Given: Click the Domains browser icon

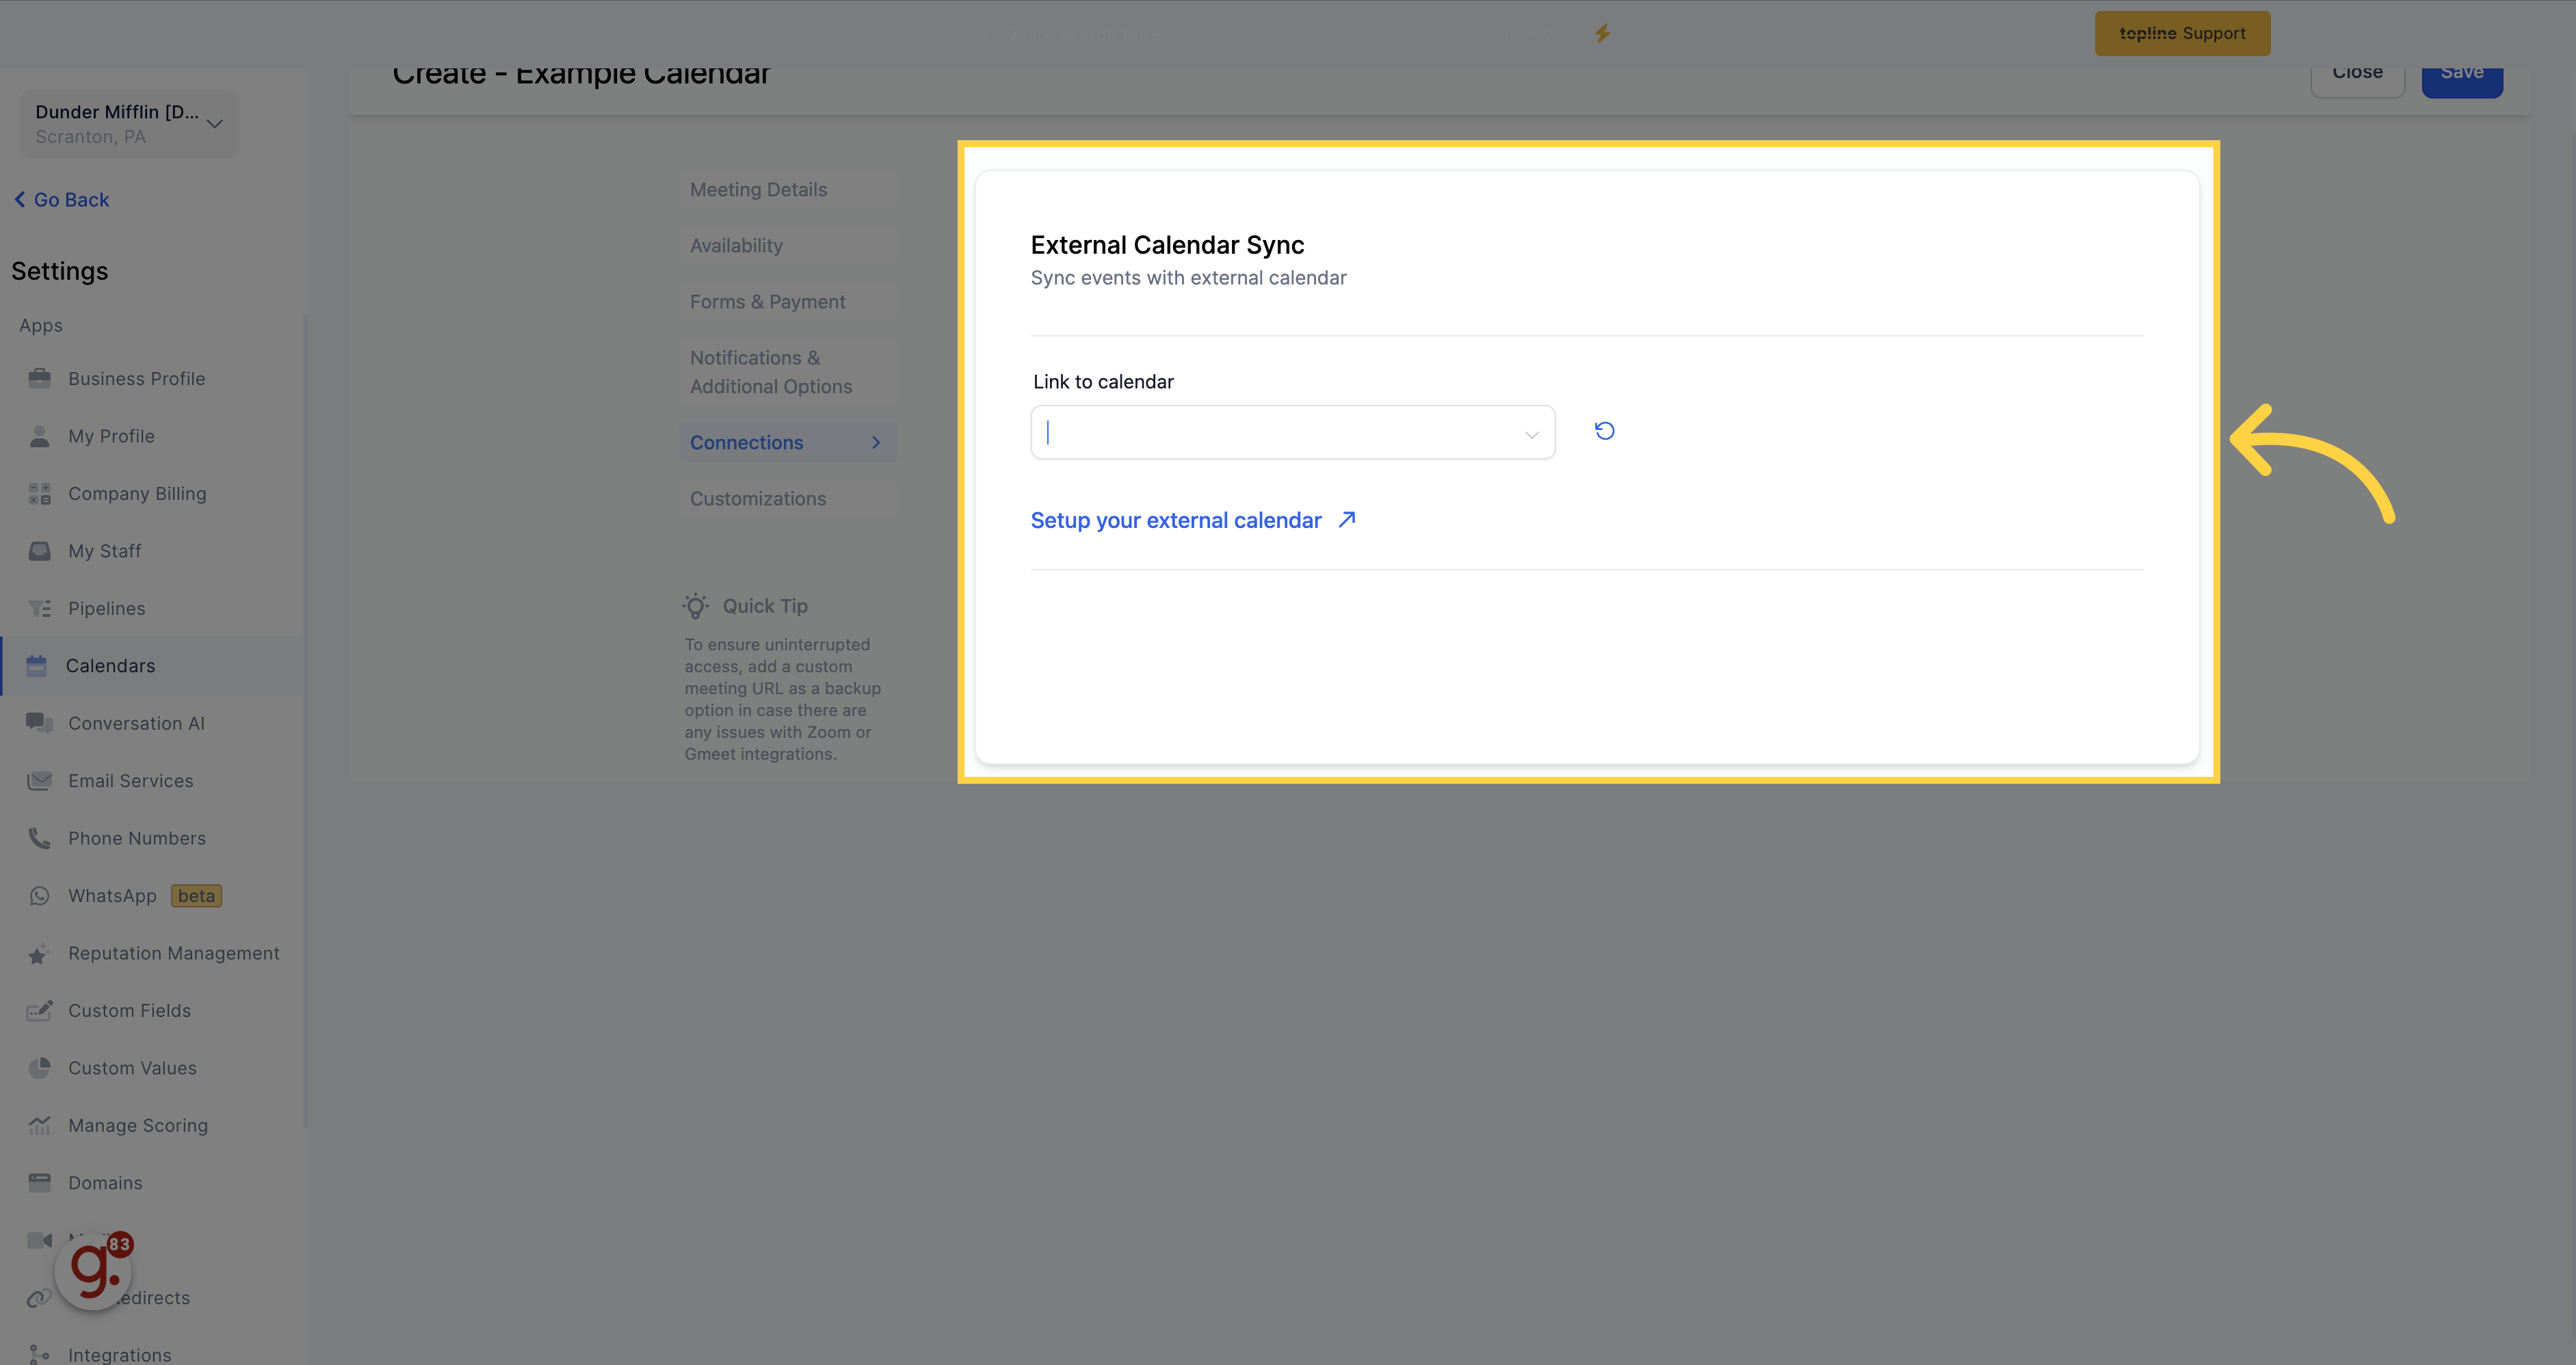Looking at the screenshot, I should [x=40, y=1183].
